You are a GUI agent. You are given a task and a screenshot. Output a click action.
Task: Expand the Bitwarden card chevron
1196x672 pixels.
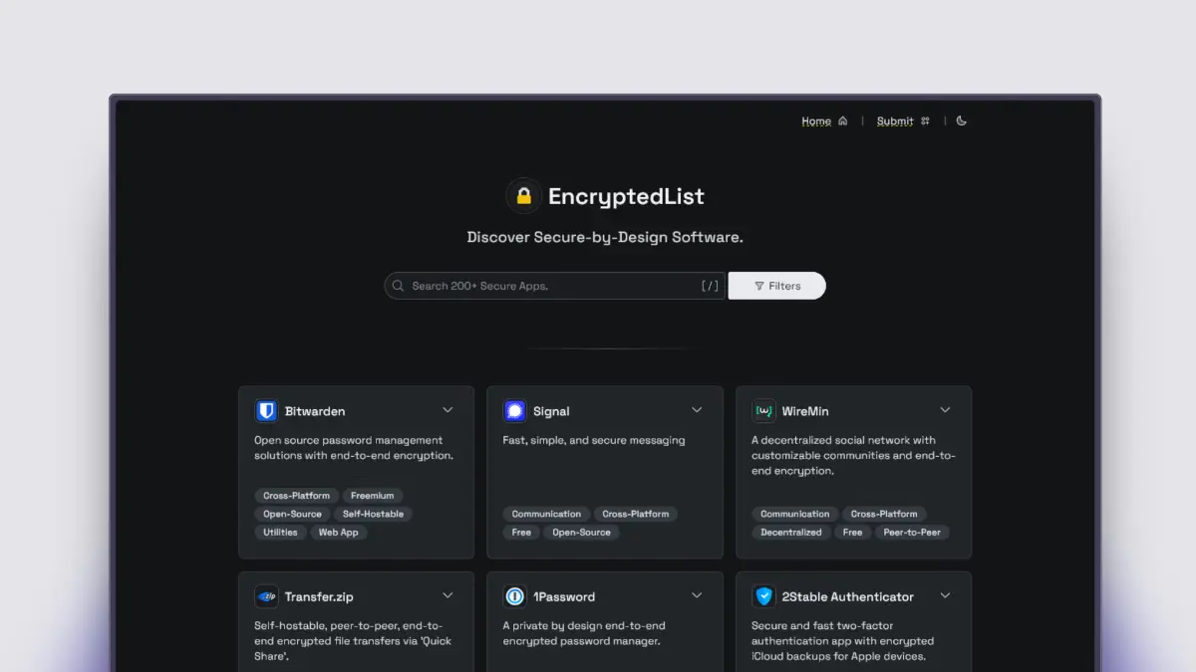(448, 410)
